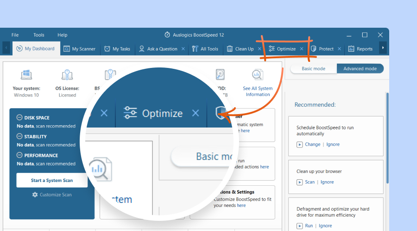This screenshot has height=231, width=417.
Task: Click the Customize Scan gear icon
Action: (x=35, y=195)
